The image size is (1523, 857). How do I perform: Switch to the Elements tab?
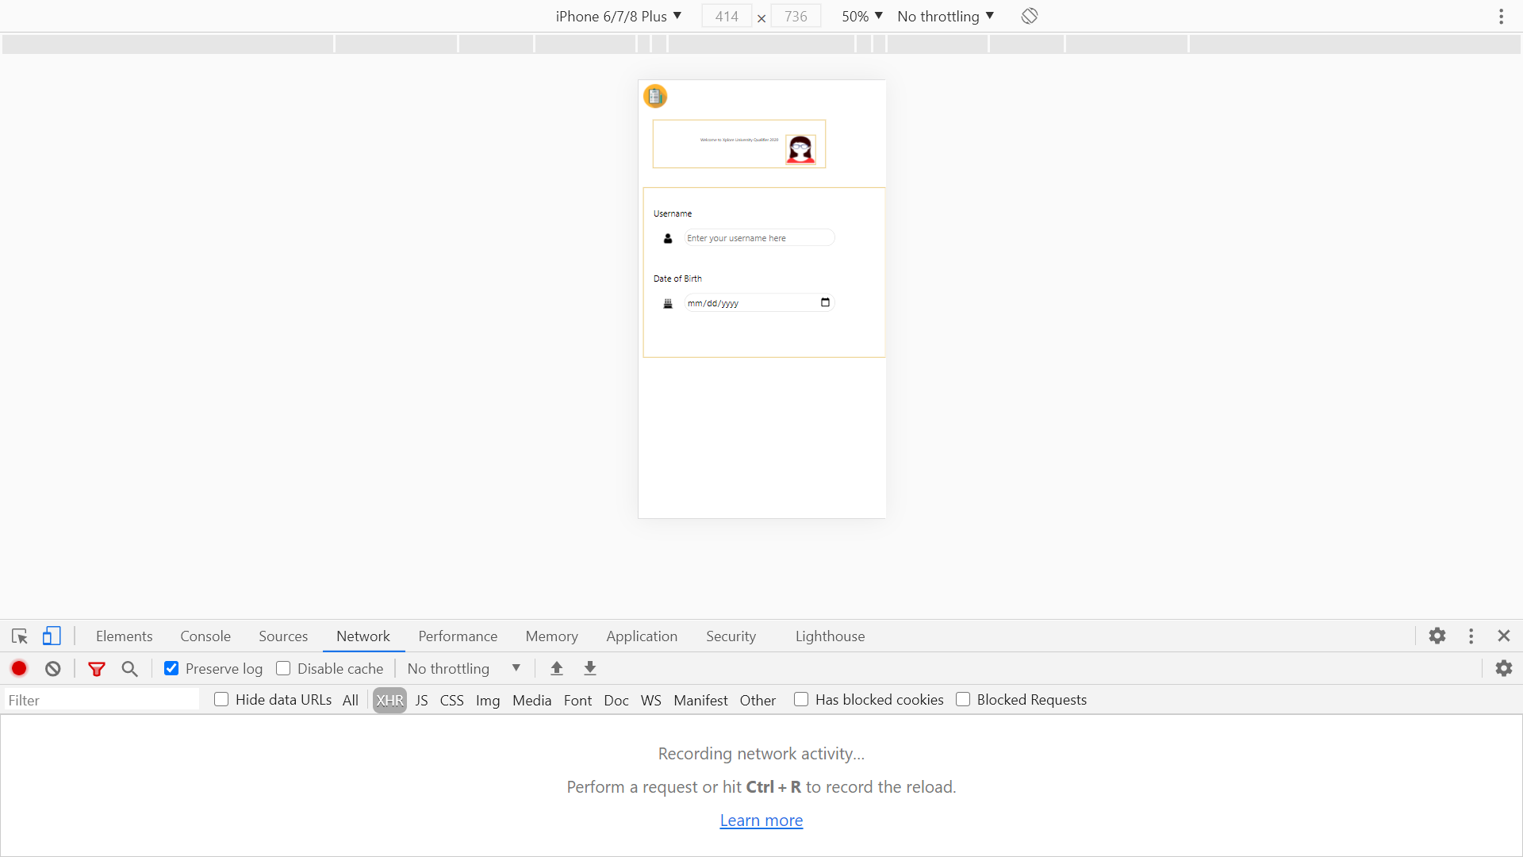click(x=125, y=636)
